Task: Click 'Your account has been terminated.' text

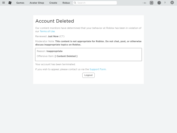Action: point(55,64)
